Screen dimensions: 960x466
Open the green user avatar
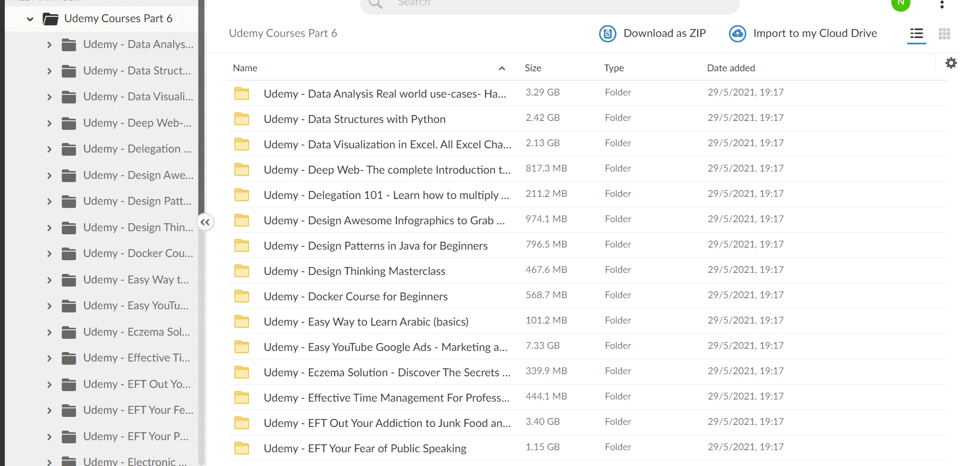pos(901,4)
